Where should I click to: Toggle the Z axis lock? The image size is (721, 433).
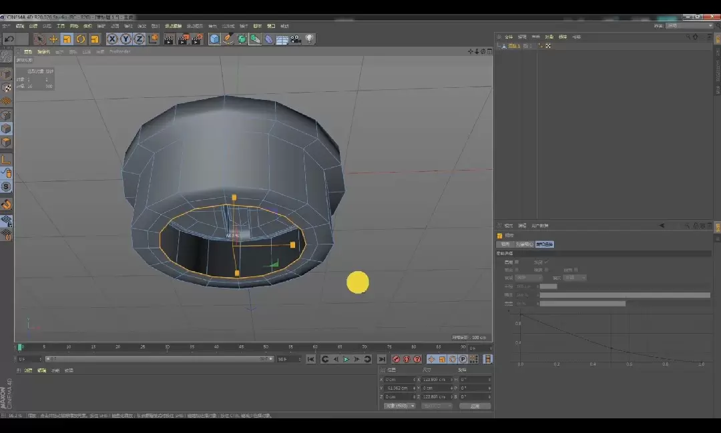point(139,39)
